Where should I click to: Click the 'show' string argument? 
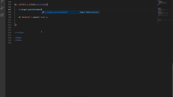[x=43, y=17]
